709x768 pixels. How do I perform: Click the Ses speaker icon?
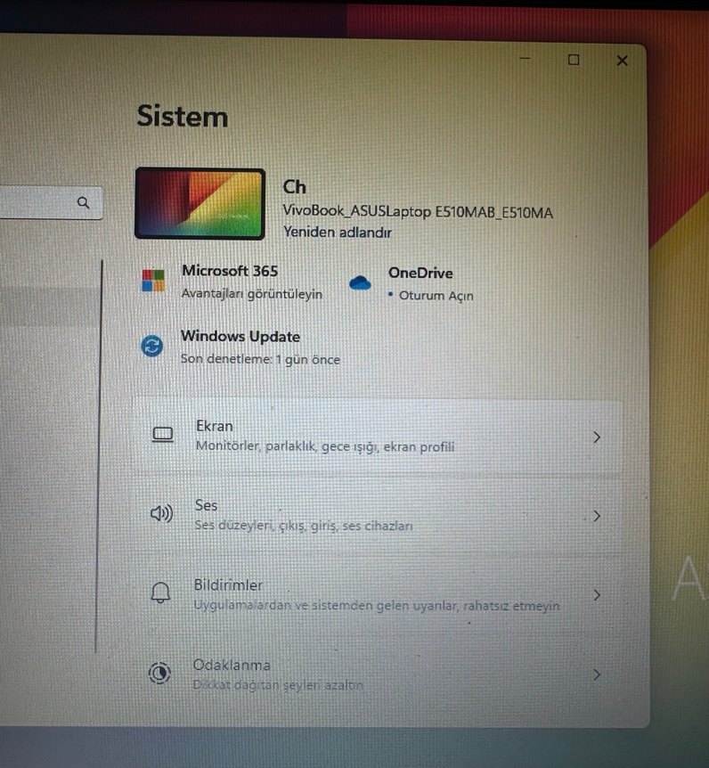161,513
